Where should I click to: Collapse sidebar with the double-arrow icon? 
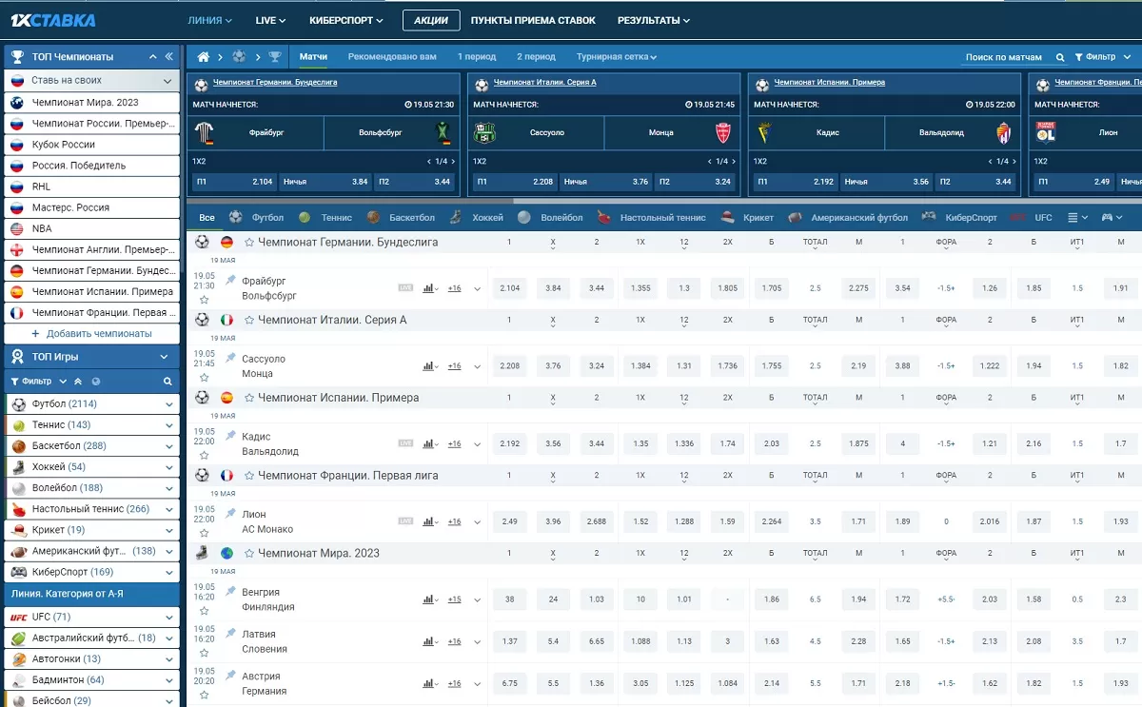169,57
